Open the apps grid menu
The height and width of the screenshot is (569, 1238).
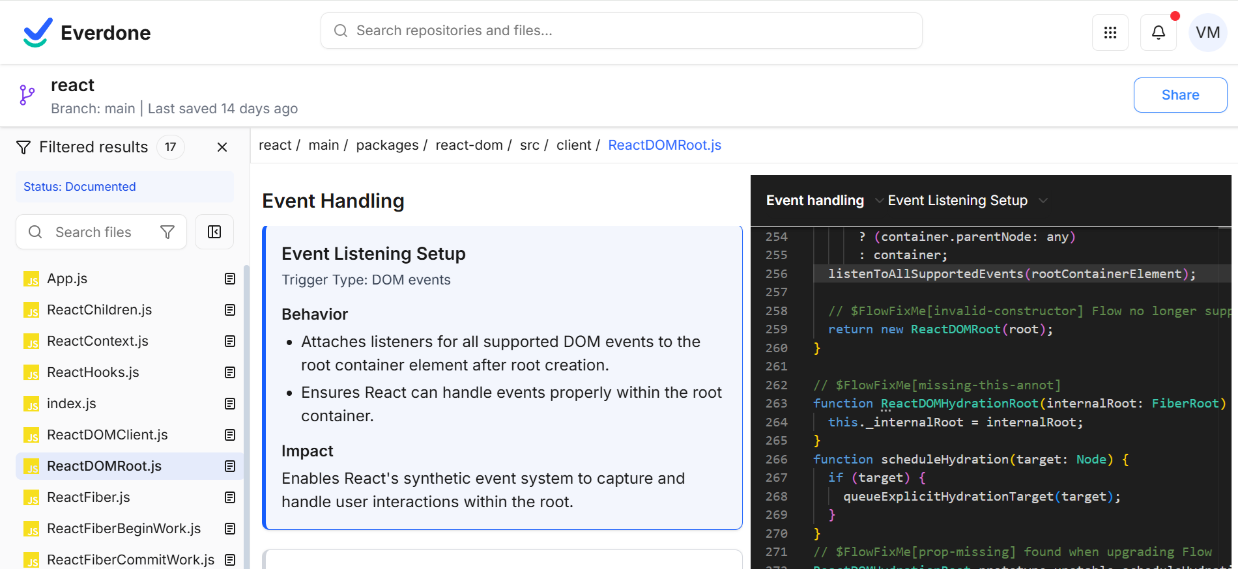point(1110,33)
